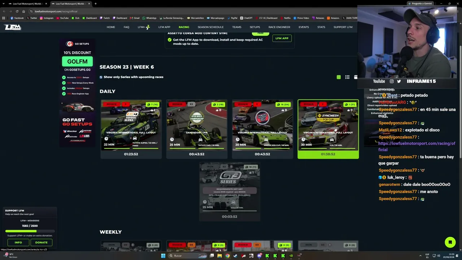The image size is (462, 260).
Task: Open the SUPPORT LFM menu item
Action: click(x=343, y=27)
